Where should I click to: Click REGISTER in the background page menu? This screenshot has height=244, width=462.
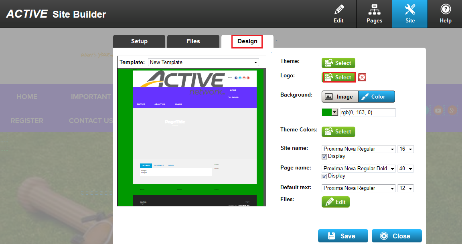(x=27, y=121)
